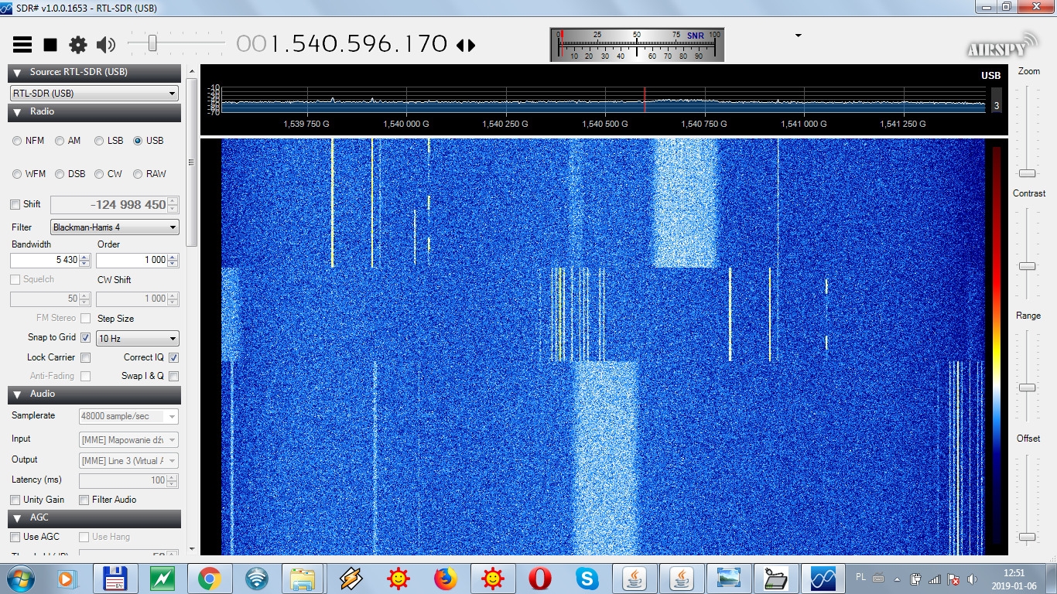This screenshot has height=594, width=1057.
Task: Switch to the SDR# taskbar button
Action: 823,578
